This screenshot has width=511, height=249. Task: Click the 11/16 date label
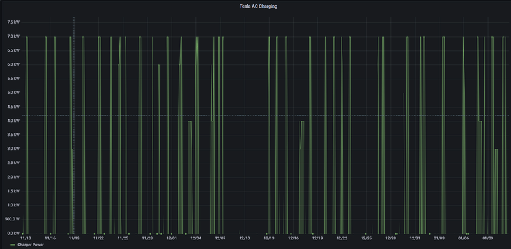click(x=50, y=238)
